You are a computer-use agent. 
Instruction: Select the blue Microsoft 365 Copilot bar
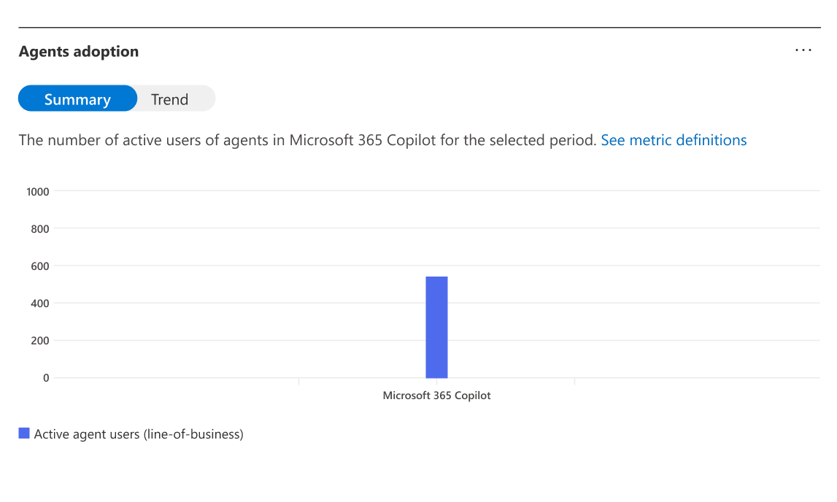click(x=436, y=327)
